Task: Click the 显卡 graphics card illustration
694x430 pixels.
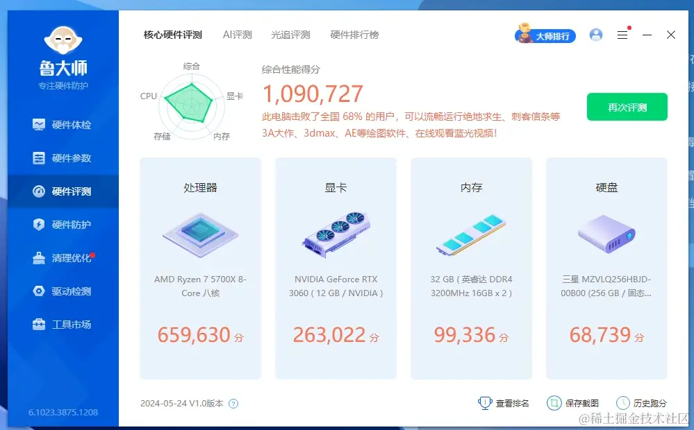Action: tap(336, 234)
